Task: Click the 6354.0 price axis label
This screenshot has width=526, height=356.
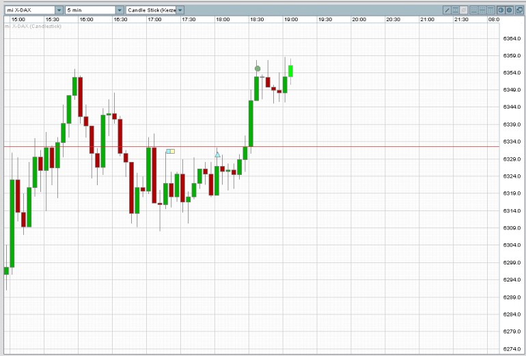Action: (512, 73)
